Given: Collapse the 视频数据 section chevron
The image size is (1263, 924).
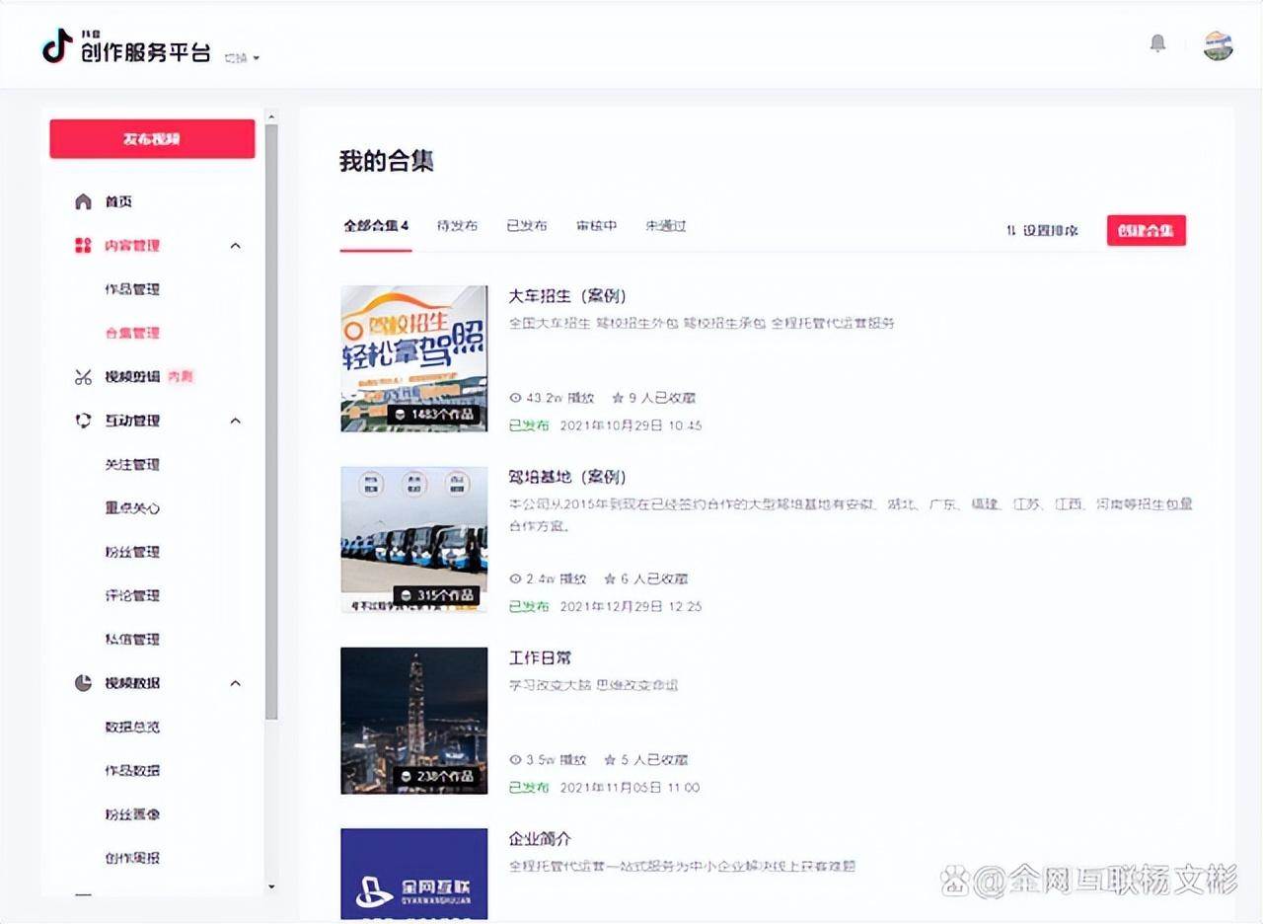Looking at the screenshot, I should 236,683.
